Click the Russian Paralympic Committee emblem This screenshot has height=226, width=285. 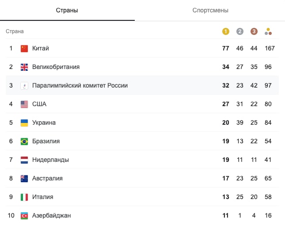click(x=24, y=86)
